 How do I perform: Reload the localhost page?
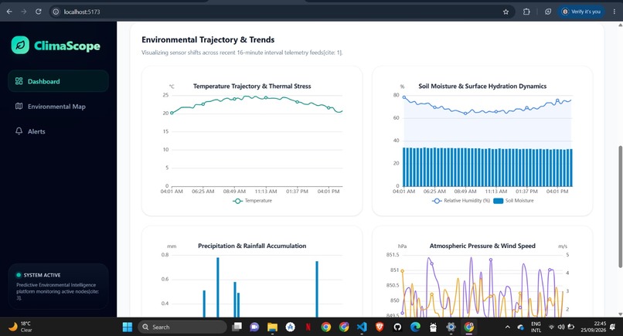(x=38, y=12)
